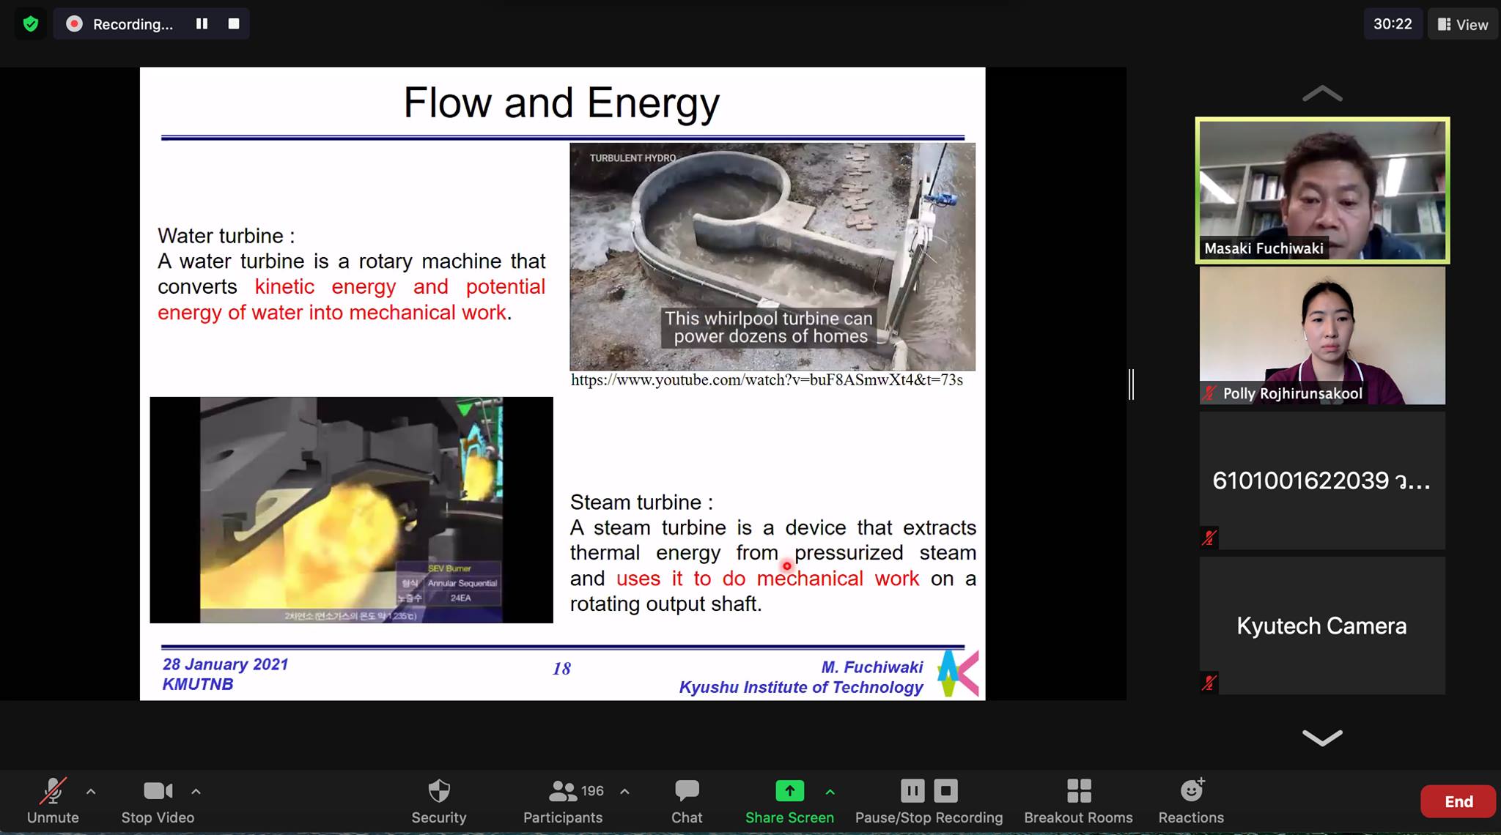
Task: Unmute the microphone
Action: [53, 801]
